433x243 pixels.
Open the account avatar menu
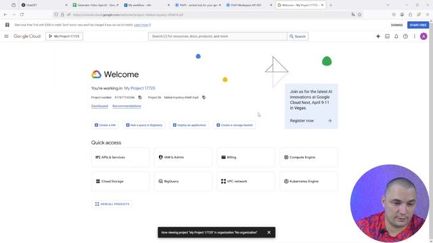(424, 36)
